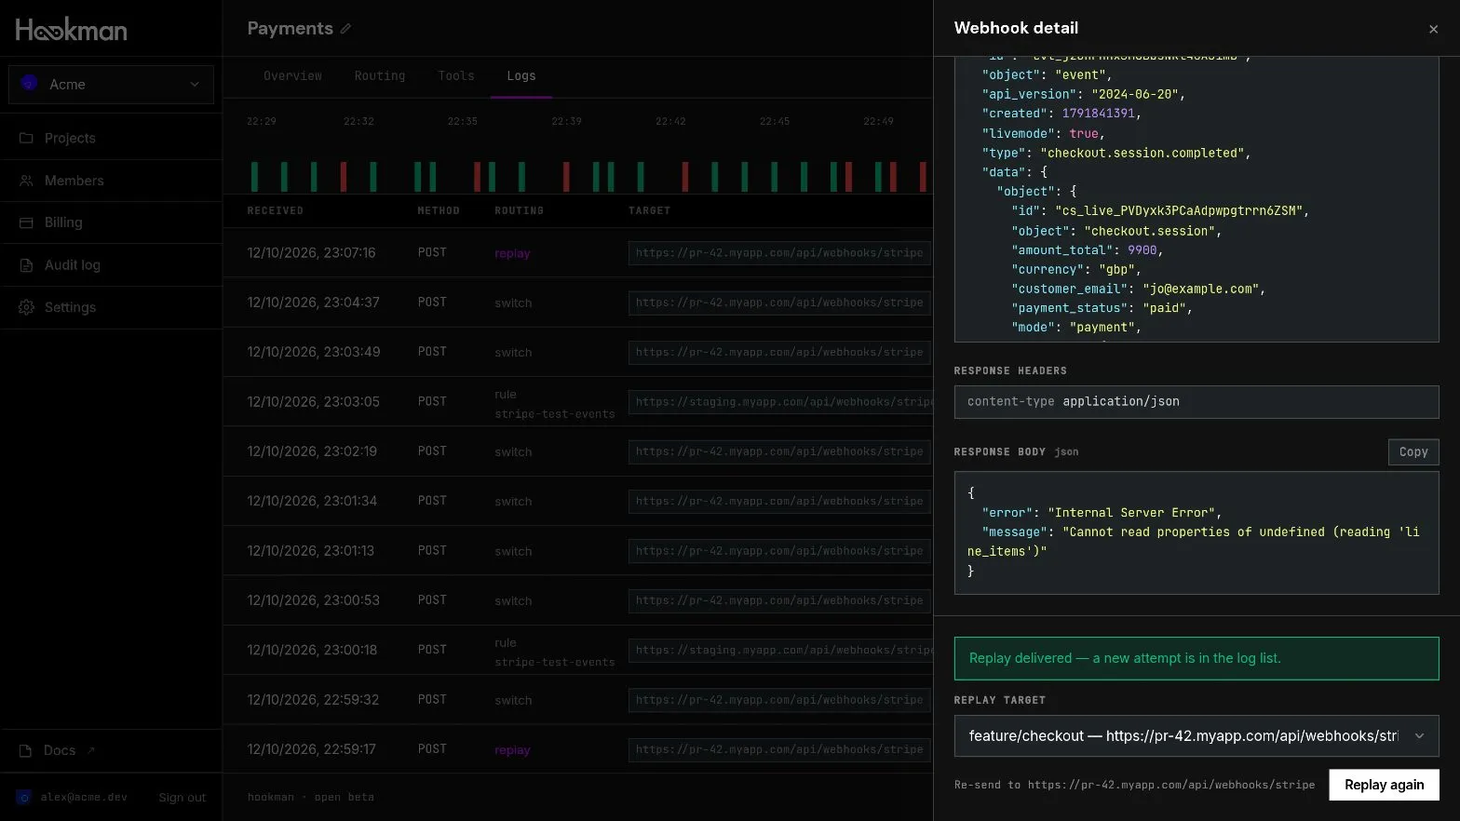Screen dimensions: 1460x821
Task: Switch to the Overview tab
Action: coord(292,76)
